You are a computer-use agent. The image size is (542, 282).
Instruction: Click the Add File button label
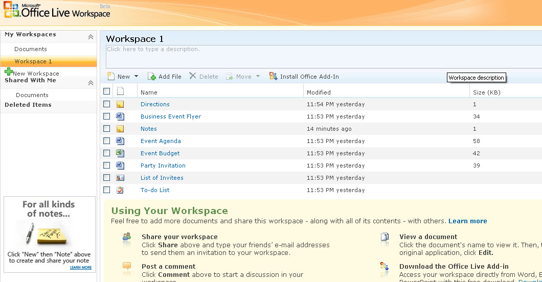coord(170,77)
